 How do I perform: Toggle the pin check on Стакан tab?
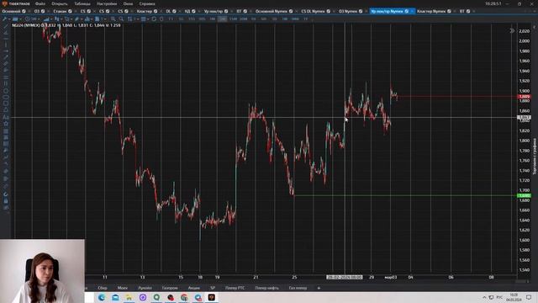pos(70,11)
